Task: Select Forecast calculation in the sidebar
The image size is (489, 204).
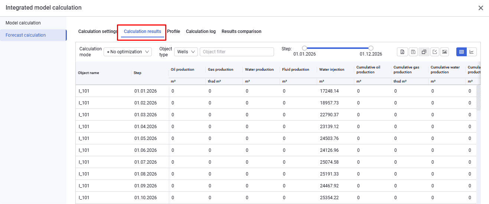Action: 33,35
